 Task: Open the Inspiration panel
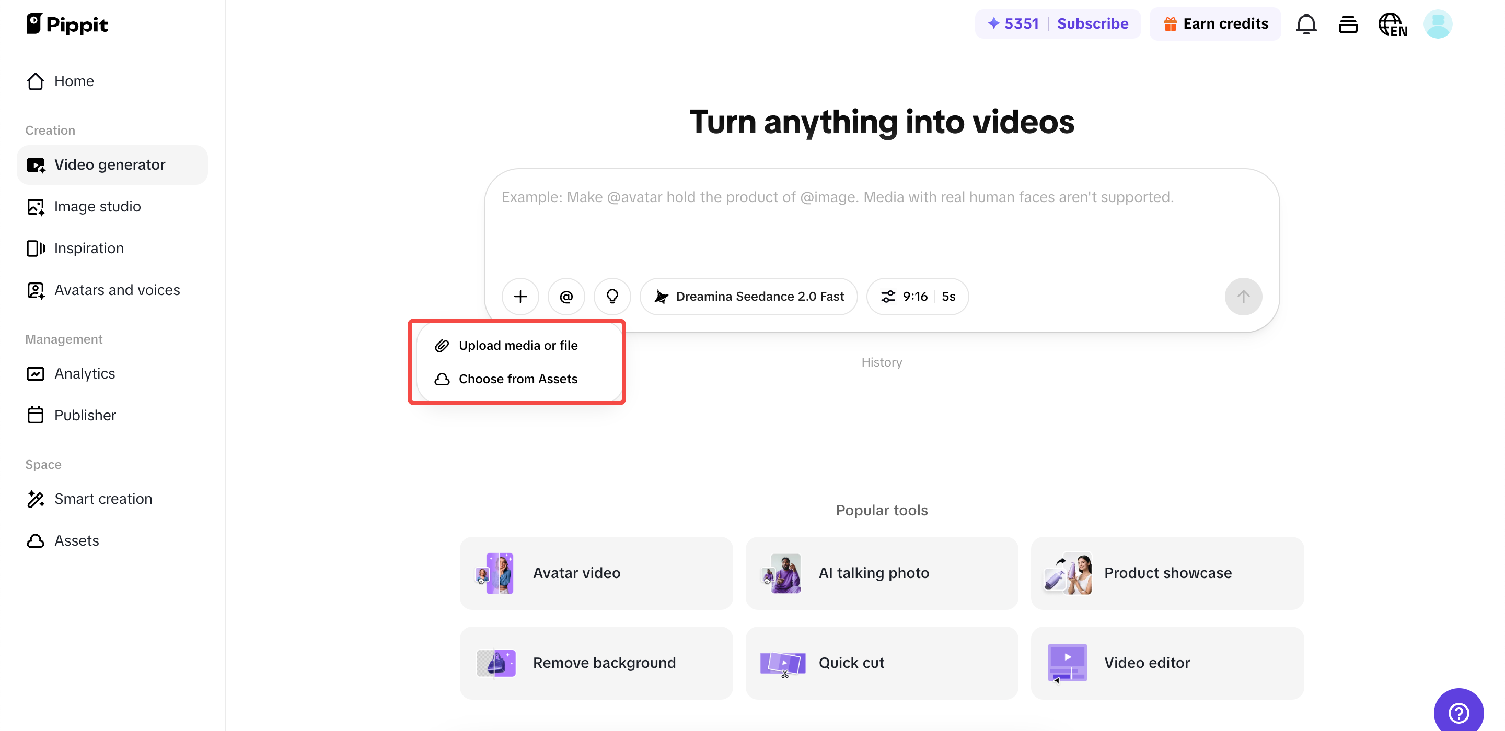pos(88,248)
